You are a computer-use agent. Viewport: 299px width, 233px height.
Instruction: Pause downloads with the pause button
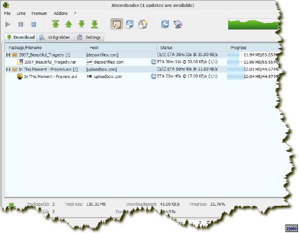(x=20, y=24)
